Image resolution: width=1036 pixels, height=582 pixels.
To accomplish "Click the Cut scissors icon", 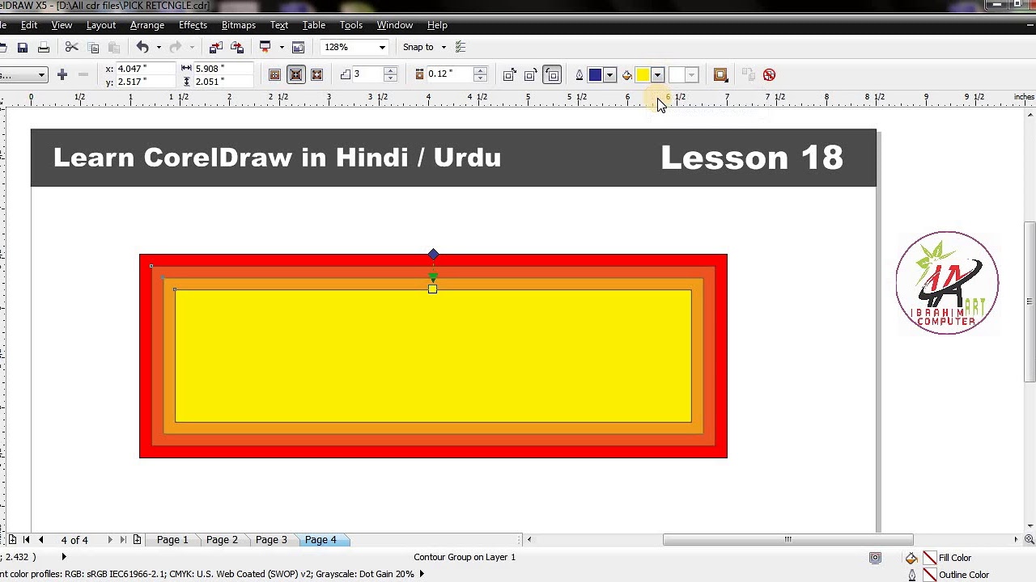I will pos(71,47).
